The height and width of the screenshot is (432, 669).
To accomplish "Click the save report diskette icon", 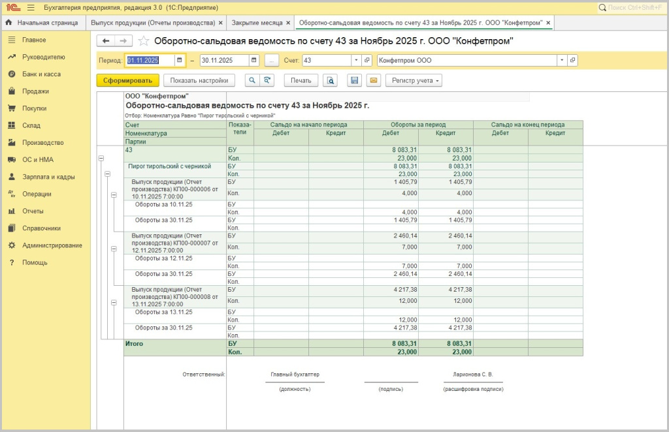I will pos(354,81).
